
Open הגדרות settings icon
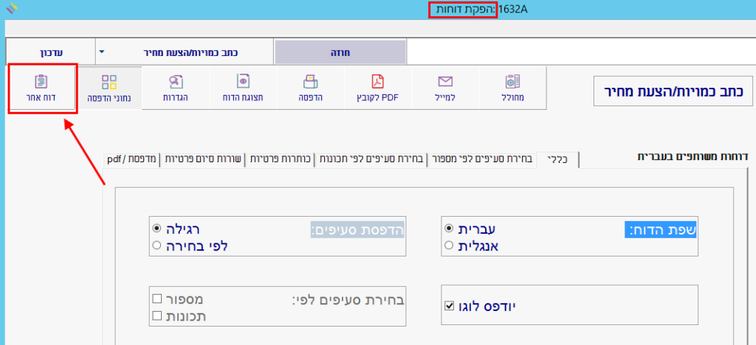click(176, 88)
